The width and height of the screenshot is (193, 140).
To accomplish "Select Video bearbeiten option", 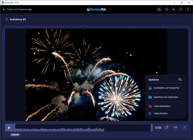I will (x=162, y=106).
